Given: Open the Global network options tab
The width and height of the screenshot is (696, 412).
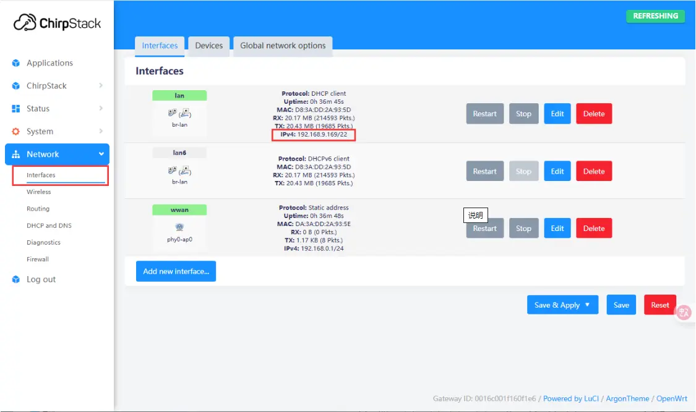Looking at the screenshot, I should click(283, 45).
